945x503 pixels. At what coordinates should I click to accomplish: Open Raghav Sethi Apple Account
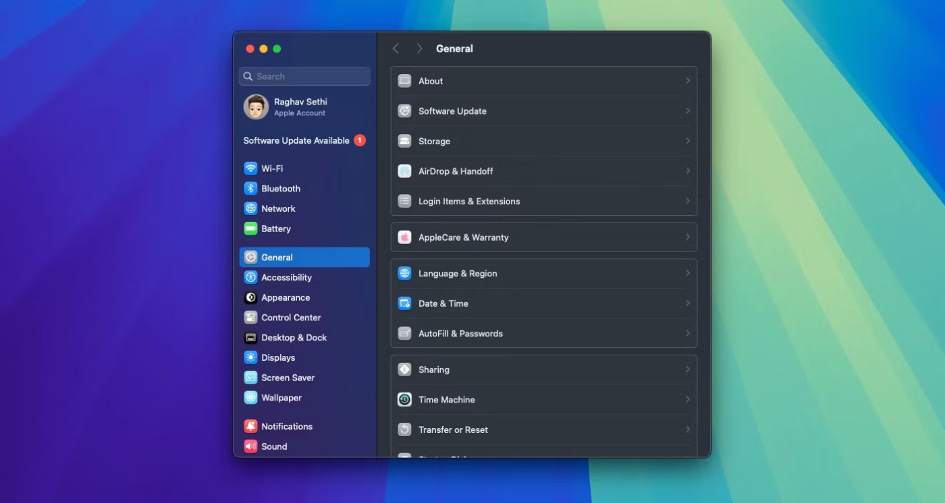[x=300, y=107]
